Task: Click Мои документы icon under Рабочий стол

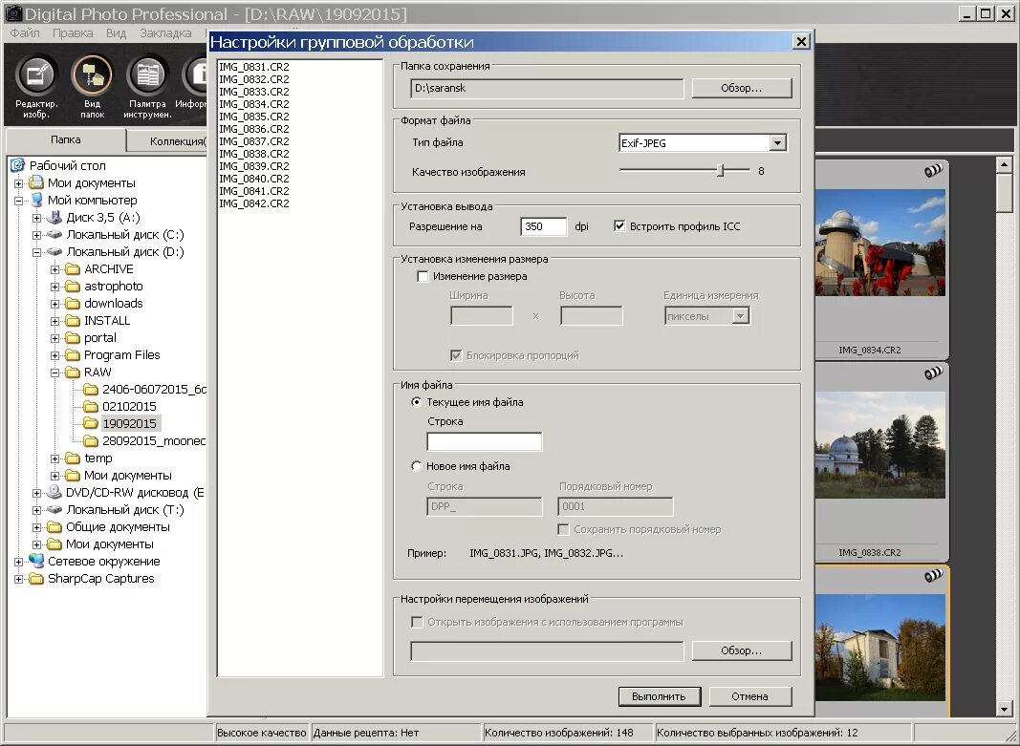Action: (36, 182)
